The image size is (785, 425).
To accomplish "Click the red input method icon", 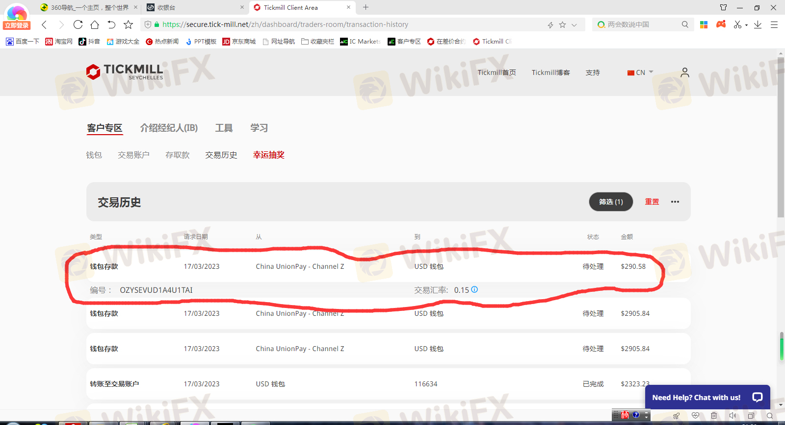I will click(x=625, y=415).
